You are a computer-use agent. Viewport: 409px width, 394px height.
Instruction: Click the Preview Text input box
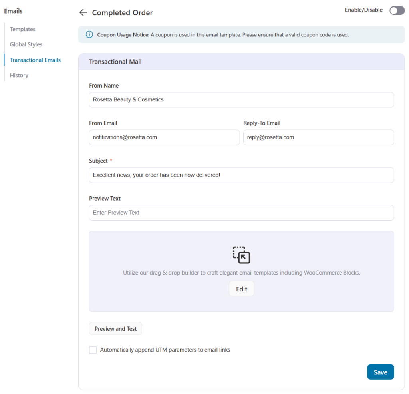241,213
